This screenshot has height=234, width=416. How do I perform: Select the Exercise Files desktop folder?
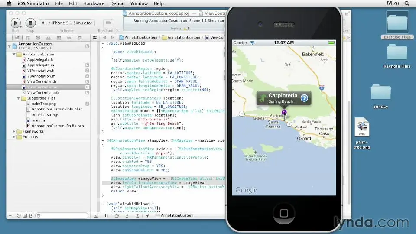pos(397,26)
